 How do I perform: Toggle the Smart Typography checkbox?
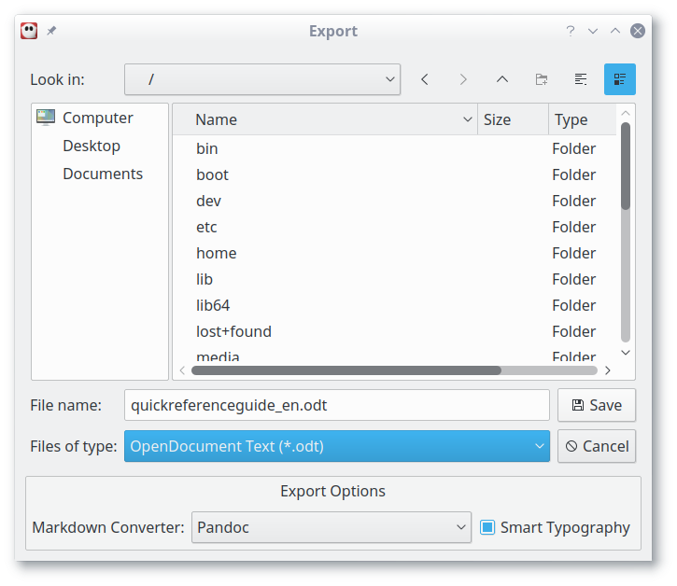(487, 527)
